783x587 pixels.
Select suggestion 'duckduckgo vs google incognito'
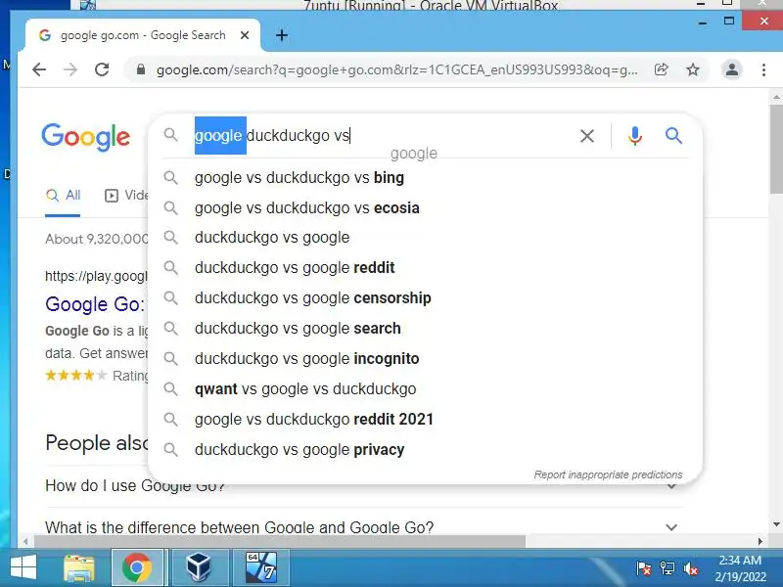(x=426, y=358)
